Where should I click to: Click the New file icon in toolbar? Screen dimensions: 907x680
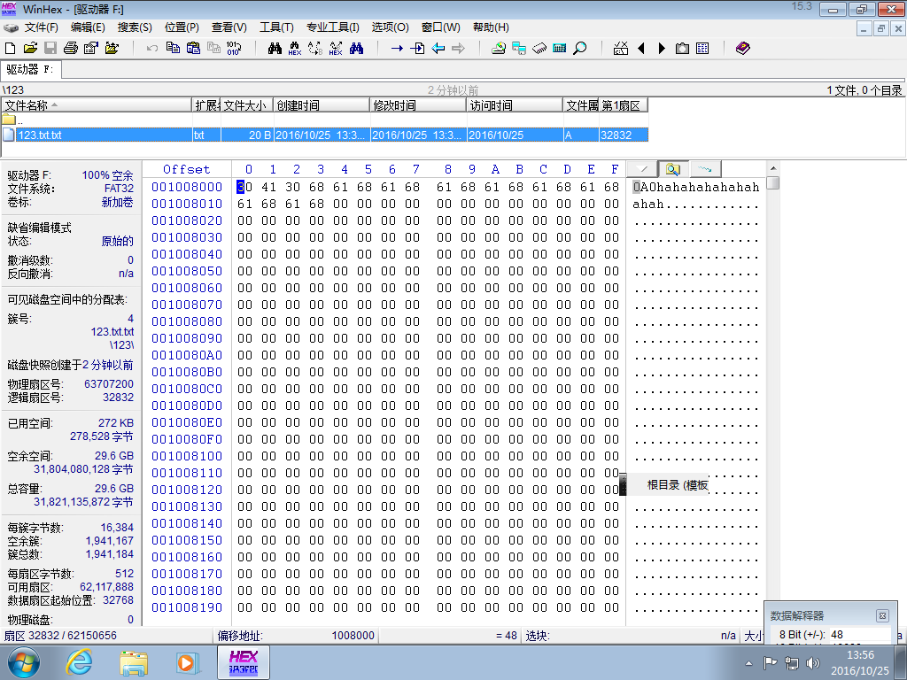tap(10, 48)
